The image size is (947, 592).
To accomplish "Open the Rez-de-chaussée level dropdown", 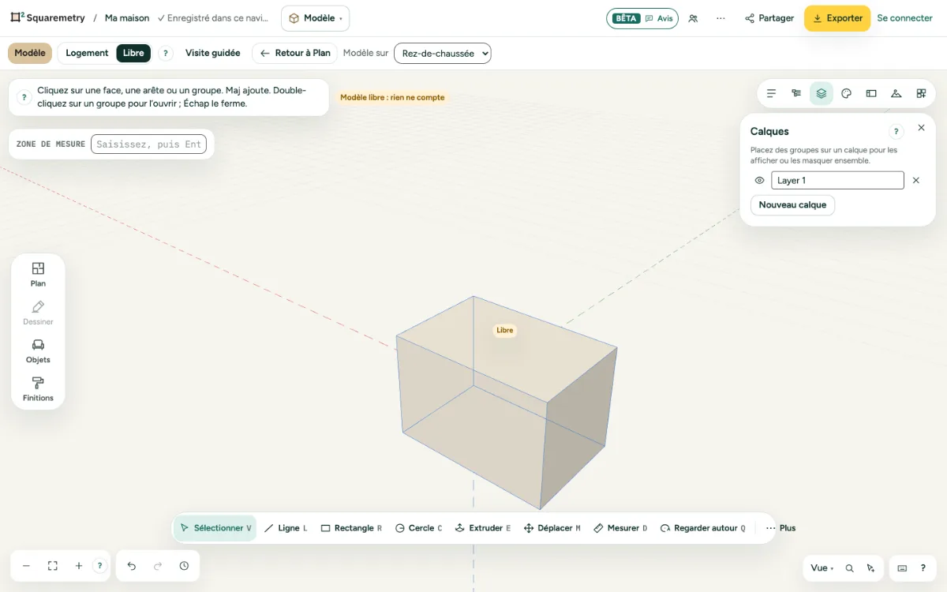I will (x=442, y=53).
